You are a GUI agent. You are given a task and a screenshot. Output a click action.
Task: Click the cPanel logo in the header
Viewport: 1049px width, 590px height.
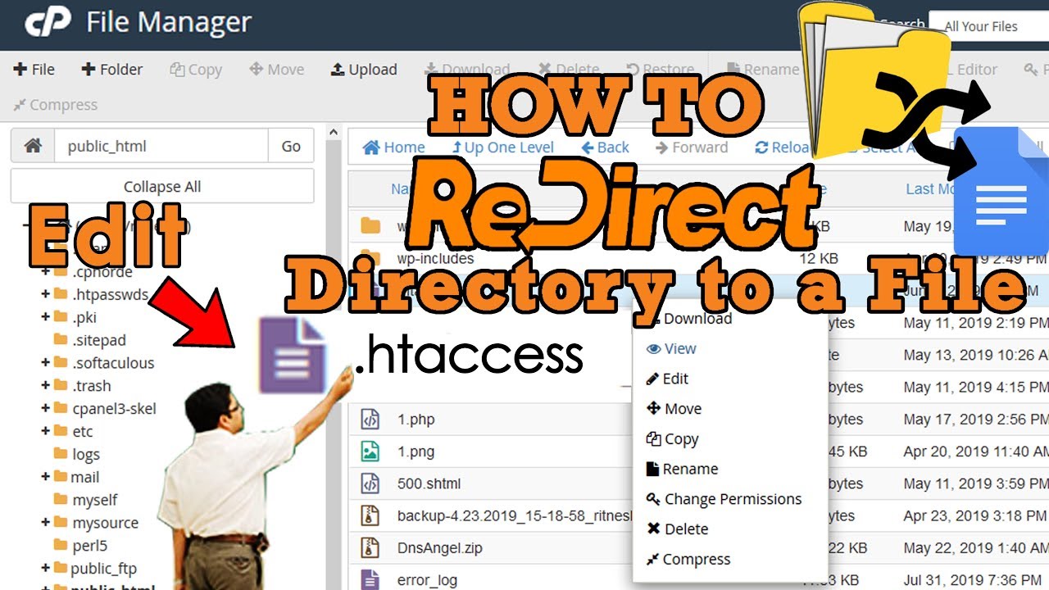(48, 23)
